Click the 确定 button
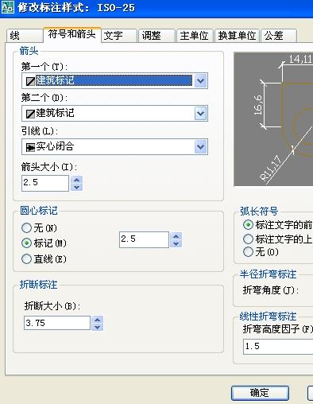The width and height of the screenshot is (313, 404). pos(260,393)
